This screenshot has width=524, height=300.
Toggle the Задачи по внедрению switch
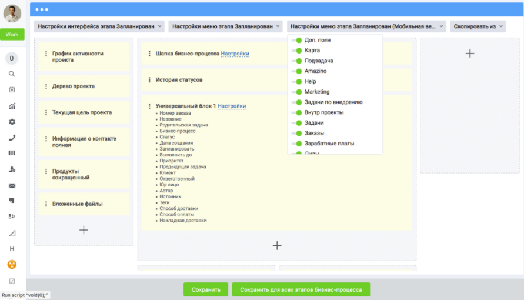pos(297,102)
